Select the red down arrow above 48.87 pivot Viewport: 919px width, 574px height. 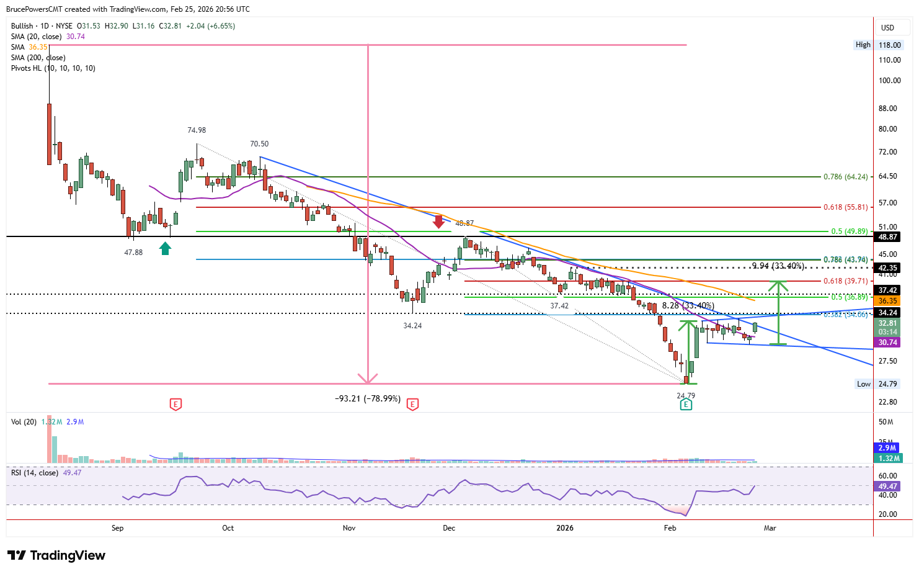(x=438, y=222)
